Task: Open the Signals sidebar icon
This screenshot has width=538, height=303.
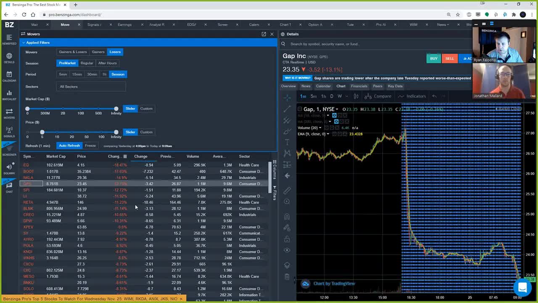Action: pos(9,132)
